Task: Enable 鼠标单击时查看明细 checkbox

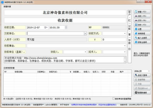Action: 114,99
